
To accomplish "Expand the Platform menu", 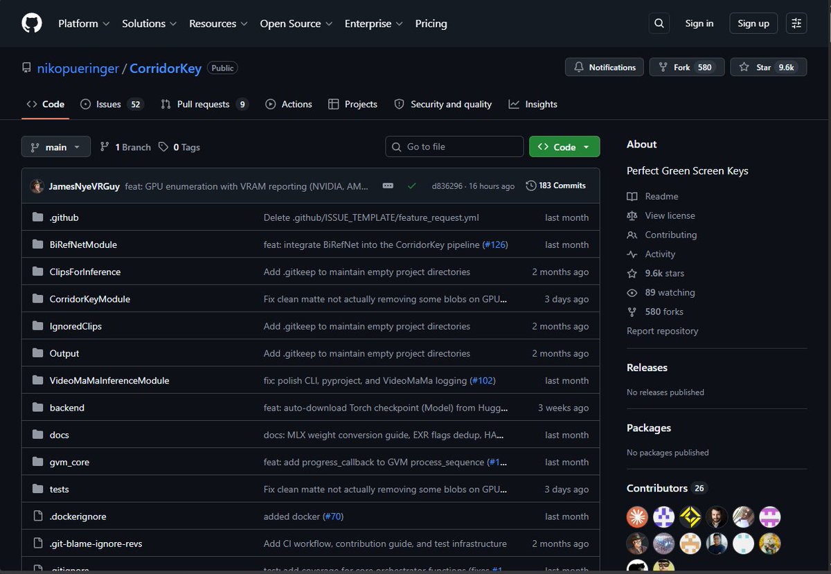I will 84,24.
